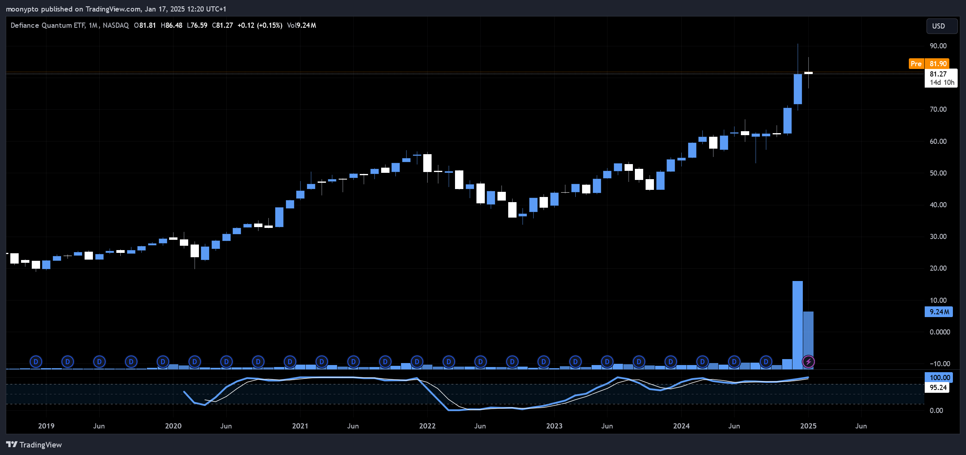Click the 81.27 current price label

[x=938, y=74]
